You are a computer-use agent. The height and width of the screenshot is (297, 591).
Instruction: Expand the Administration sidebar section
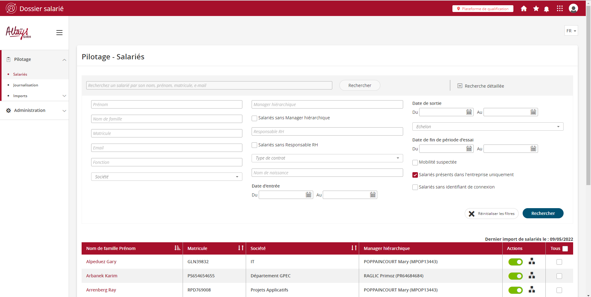(34, 110)
